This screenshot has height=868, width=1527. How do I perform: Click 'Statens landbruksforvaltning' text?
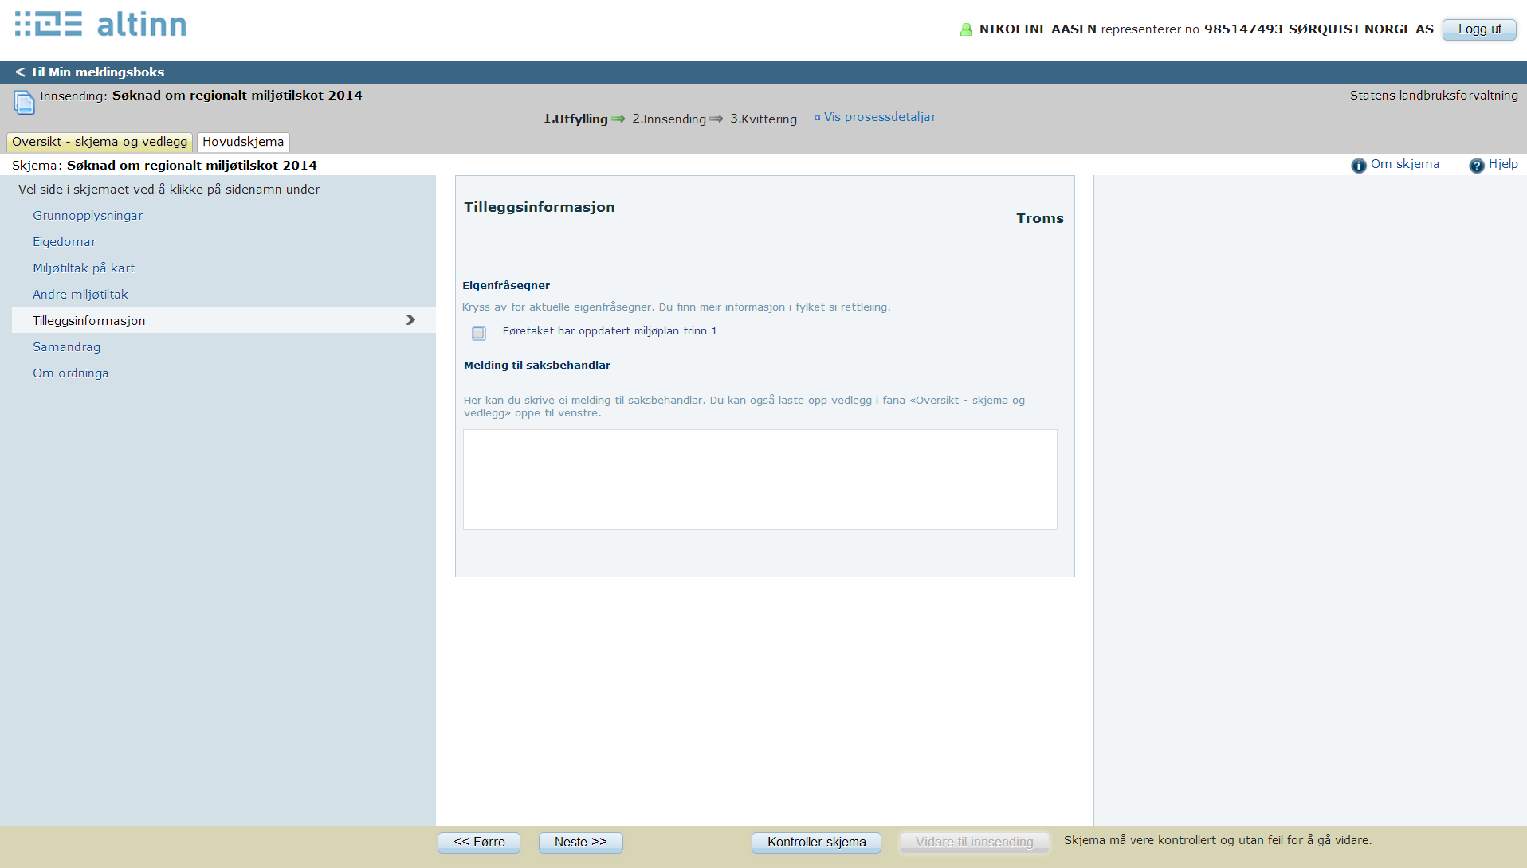pos(1434,95)
